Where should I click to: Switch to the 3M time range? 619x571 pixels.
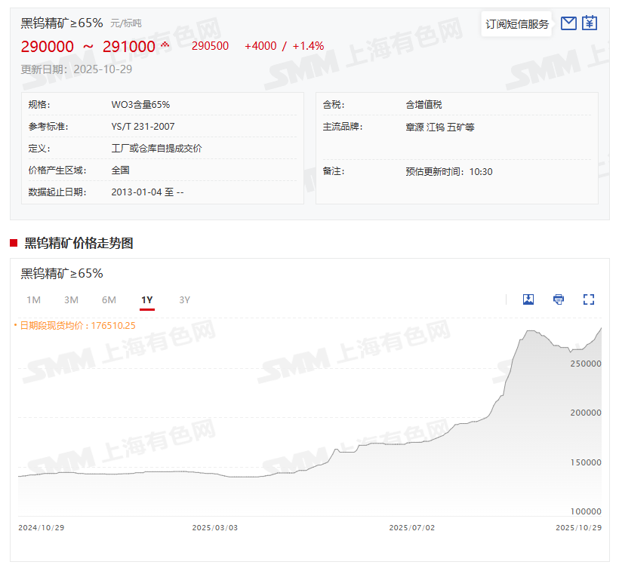(71, 300)
